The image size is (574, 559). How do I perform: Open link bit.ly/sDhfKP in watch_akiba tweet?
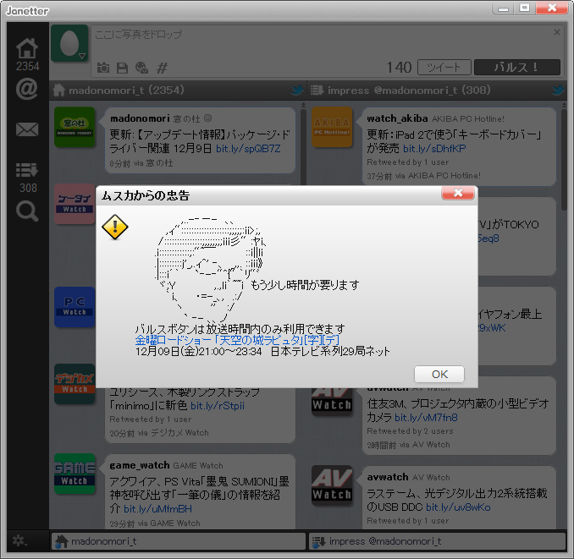click(434, 149)
